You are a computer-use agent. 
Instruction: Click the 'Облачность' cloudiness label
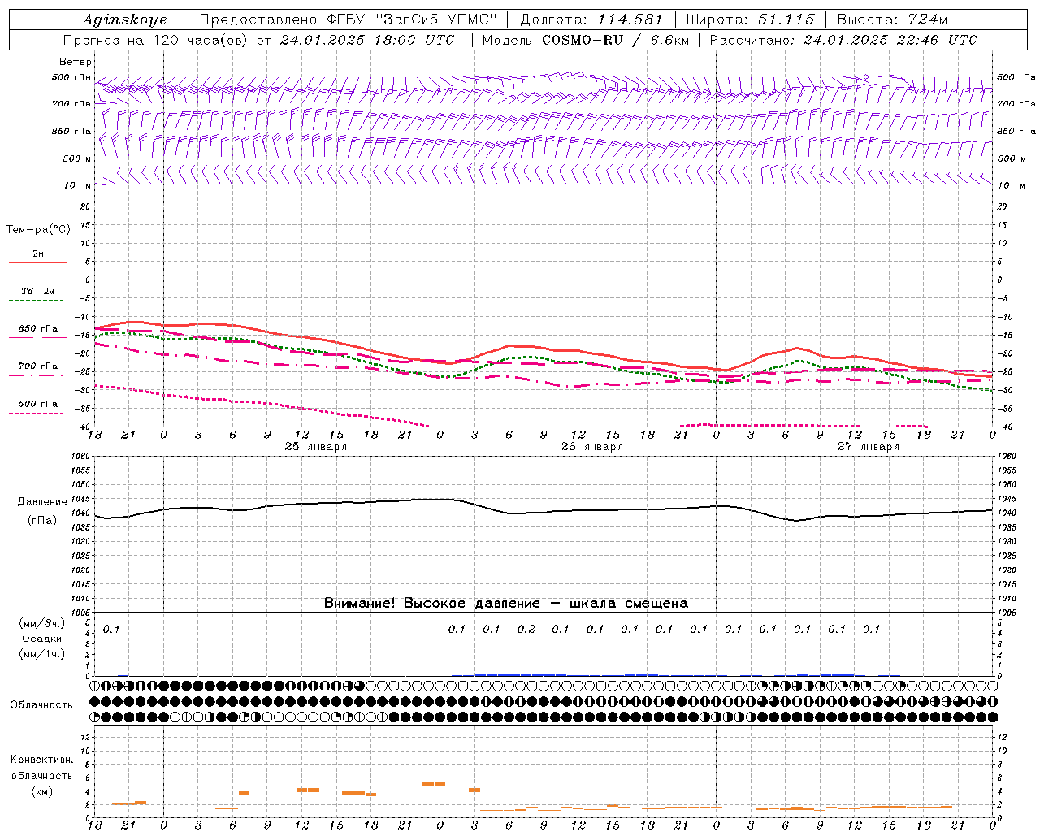(41, 705)
